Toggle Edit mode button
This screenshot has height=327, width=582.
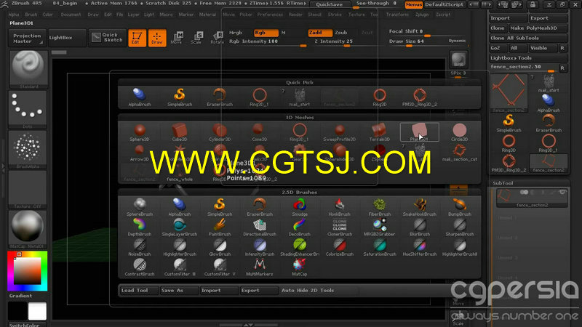(x=137, y=38)
